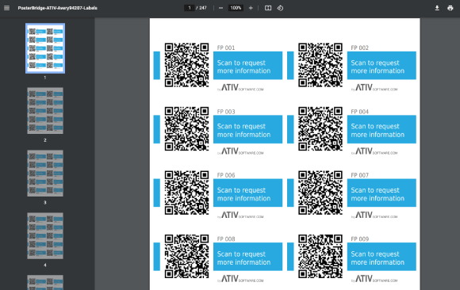Click the ATIV logo below FP 004
460x290 pixels.
point(374,151)
